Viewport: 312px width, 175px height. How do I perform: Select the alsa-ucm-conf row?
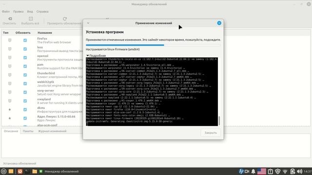47,125
